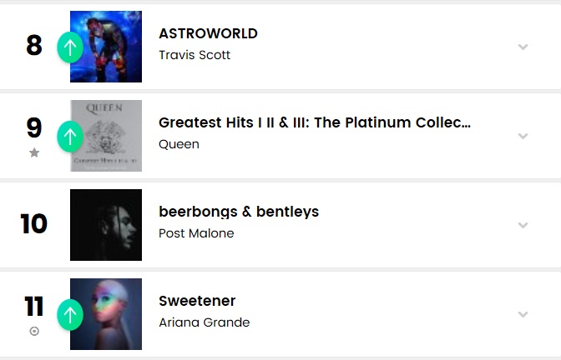This screenshot has width=561, height=360.
Task: Go to the Ariana Grande artist name
Action: click(204, 322)
